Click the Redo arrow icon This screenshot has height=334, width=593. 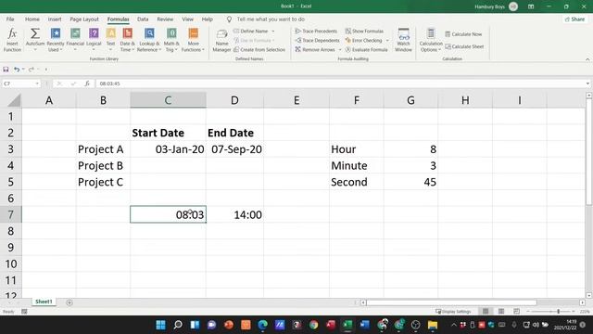click(x=31, y=70)
